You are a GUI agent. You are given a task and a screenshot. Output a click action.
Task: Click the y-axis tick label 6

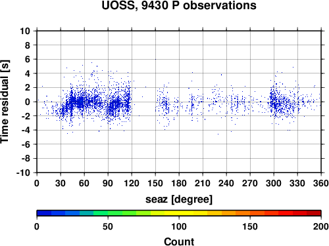(28, 59)
